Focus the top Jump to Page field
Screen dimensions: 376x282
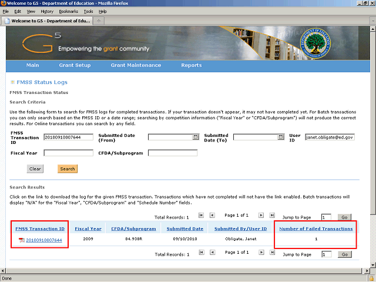(326, 217)
